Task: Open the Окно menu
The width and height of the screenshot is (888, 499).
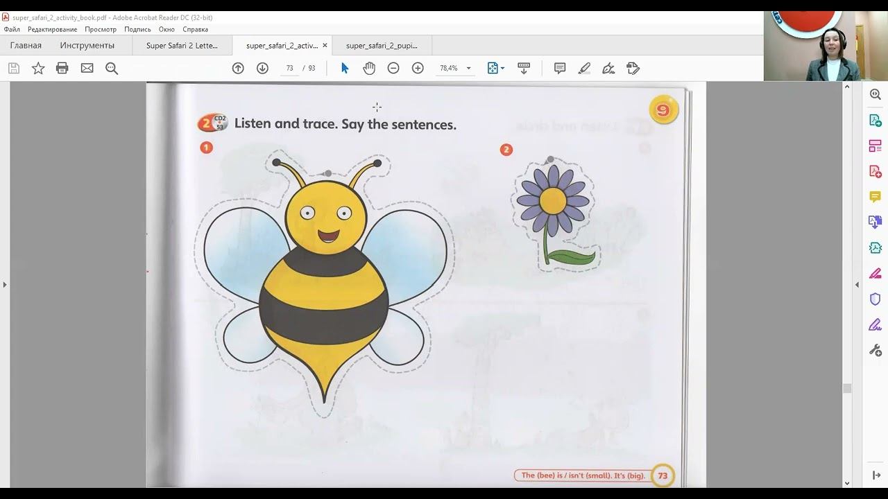Action: click(166, 29)
